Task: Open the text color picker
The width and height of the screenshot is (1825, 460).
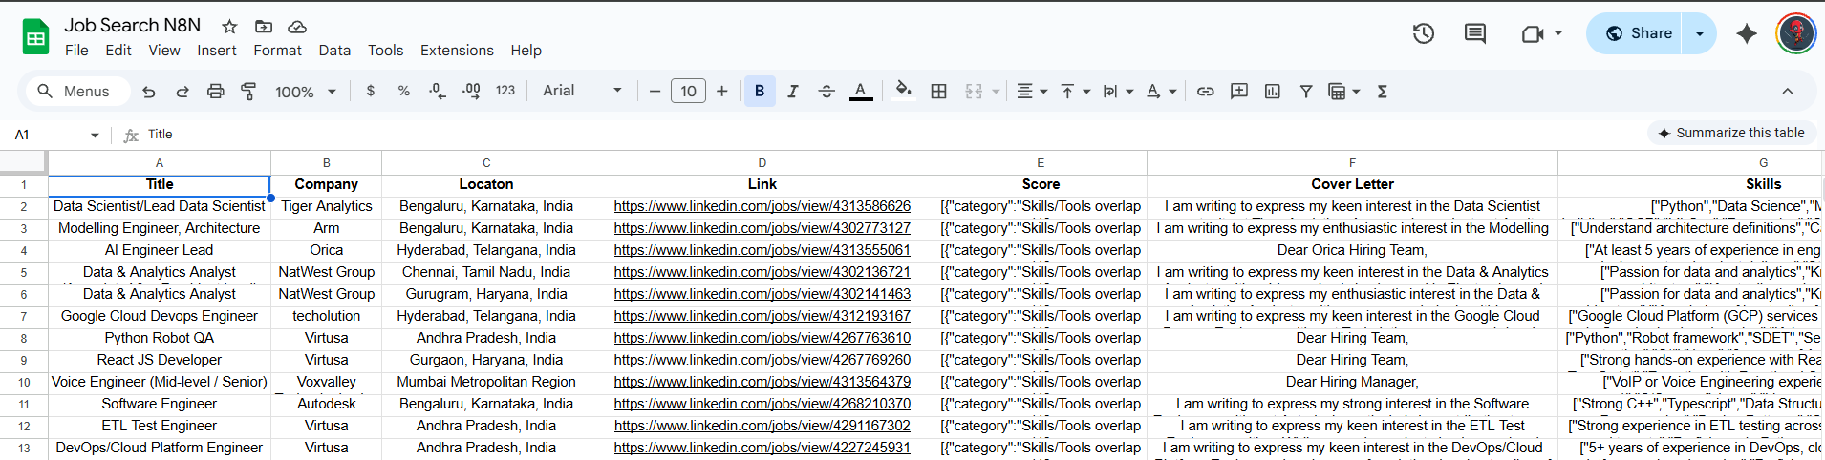Action: pos(861,92)
